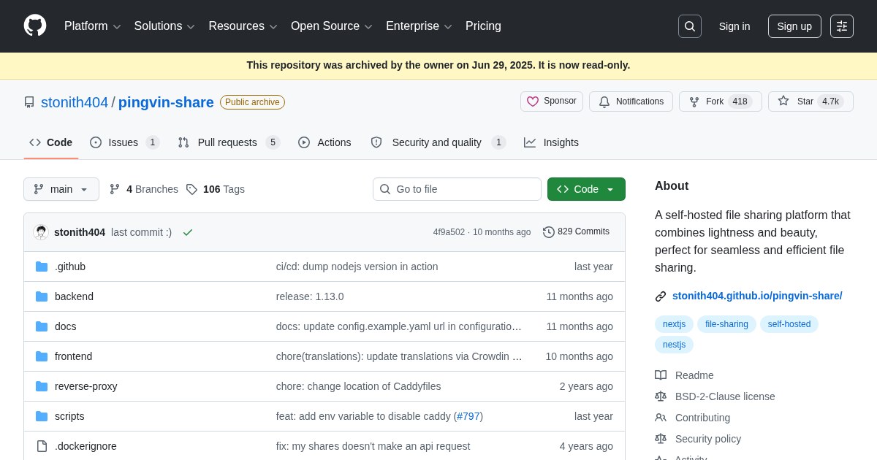View 4 Branches list

144,189
